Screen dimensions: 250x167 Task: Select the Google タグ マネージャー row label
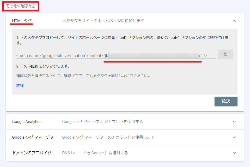[35, 137]
